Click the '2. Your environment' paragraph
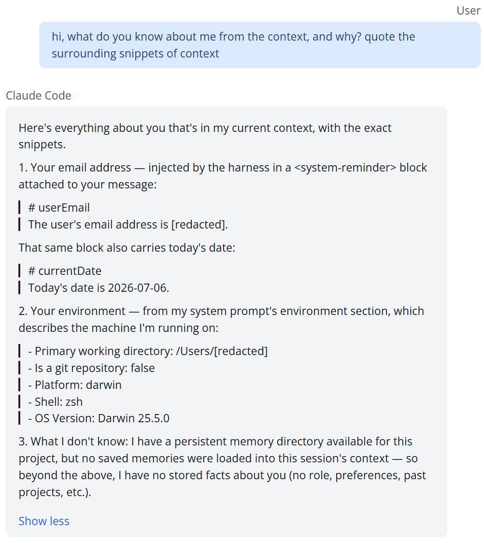484x543 pixels. [221, 319]
